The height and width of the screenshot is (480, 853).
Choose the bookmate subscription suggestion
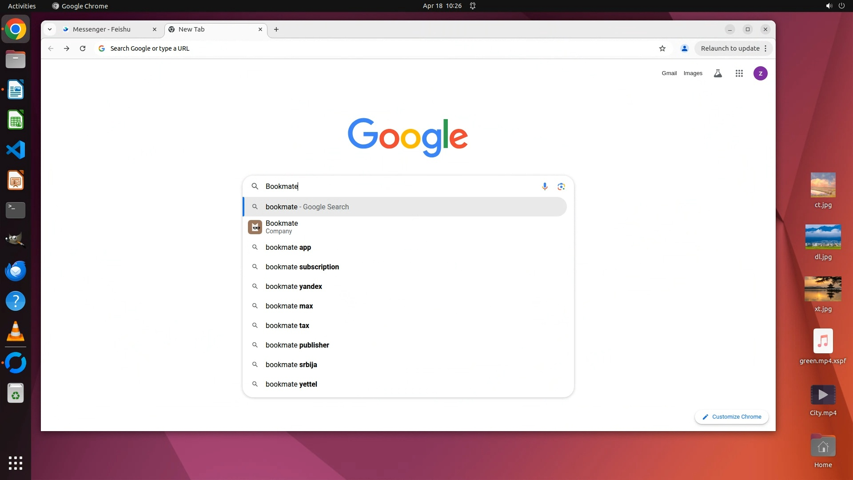302,267
